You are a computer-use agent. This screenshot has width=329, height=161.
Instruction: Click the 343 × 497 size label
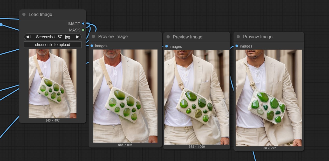[53, 120]
